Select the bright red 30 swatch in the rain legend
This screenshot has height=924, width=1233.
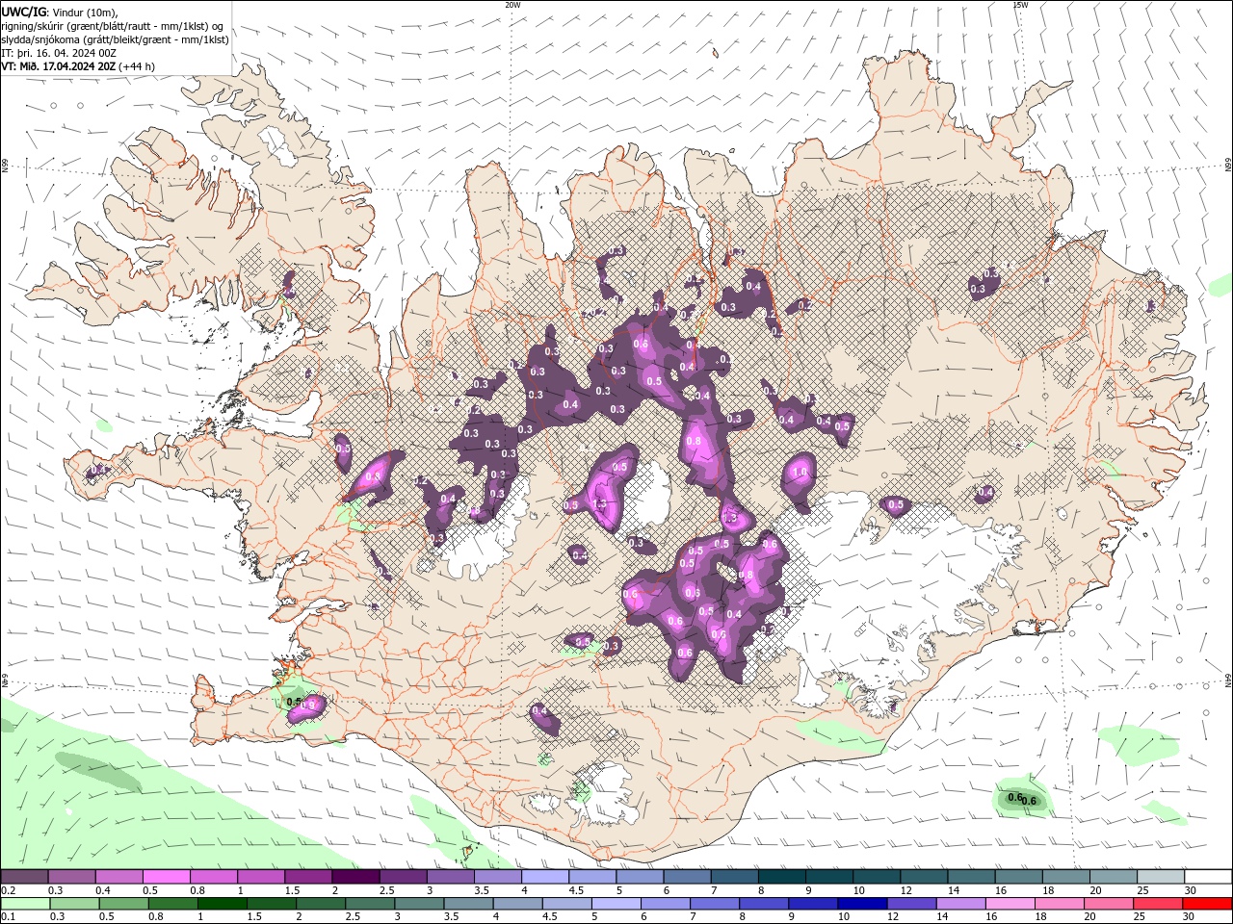[1208, 904]
